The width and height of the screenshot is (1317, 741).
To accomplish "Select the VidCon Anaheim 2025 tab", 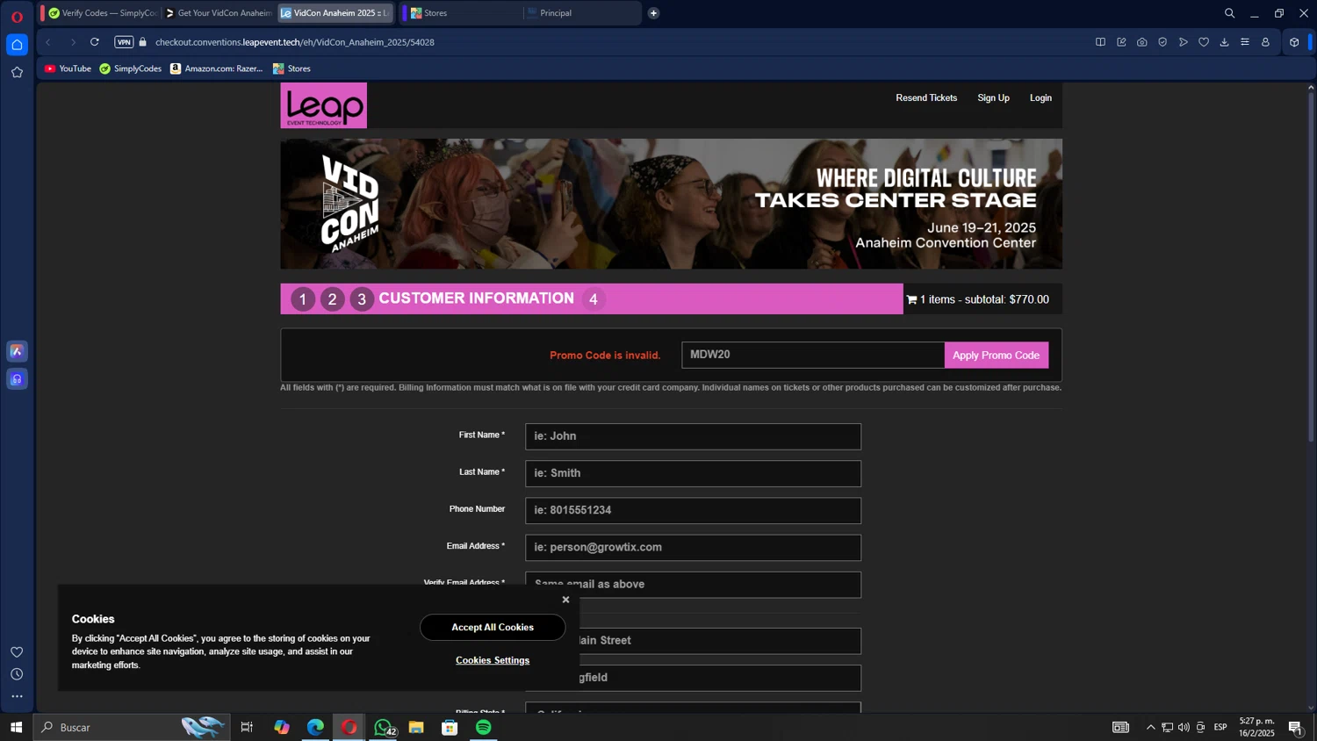I will tap(335, 13).
